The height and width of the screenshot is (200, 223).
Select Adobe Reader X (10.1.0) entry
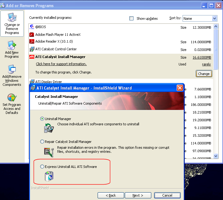pyautogui.click(x=121, y=41)
